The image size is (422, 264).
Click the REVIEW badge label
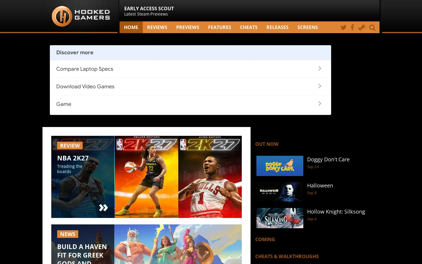70,145
